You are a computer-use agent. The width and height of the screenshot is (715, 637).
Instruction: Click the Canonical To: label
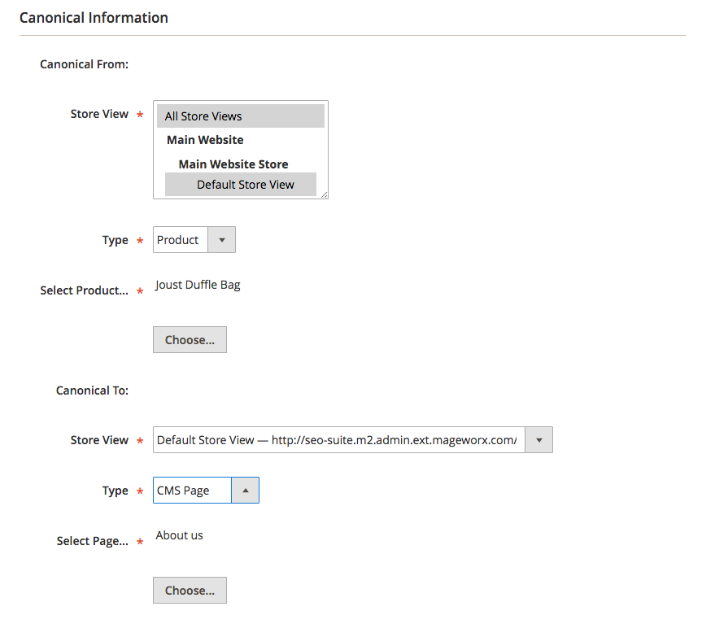[x=93, y=390]
